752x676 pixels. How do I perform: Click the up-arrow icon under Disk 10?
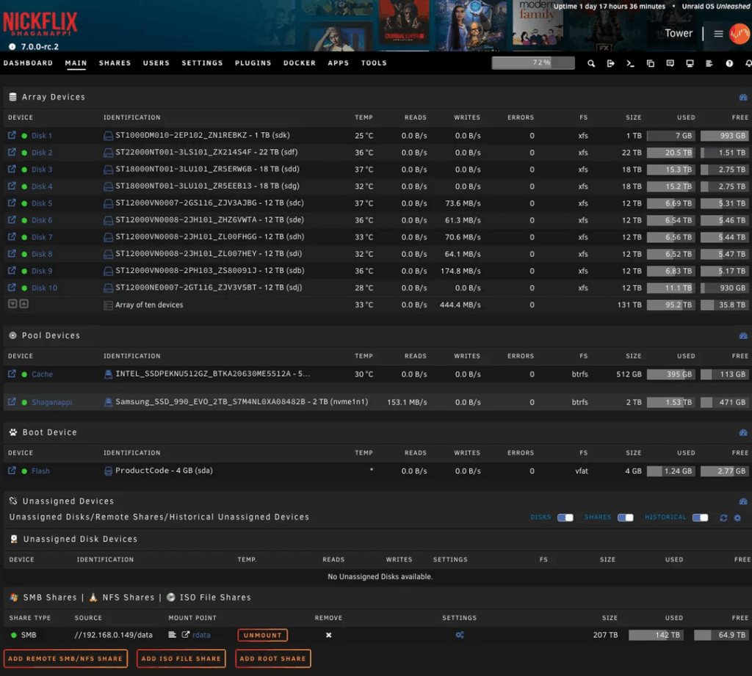pyautogui.click(x=23, y=303)
